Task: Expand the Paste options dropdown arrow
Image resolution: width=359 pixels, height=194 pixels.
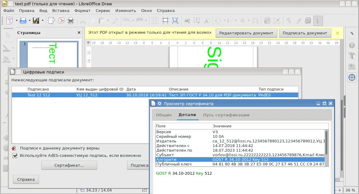Action: coord(108,21)
